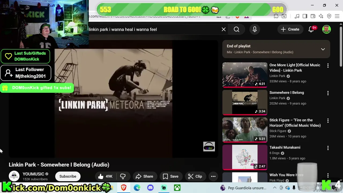Viewport: 343px width, 193px height.
Task: Click the headphone watermark on video
Action: click(x=209, y=147)
